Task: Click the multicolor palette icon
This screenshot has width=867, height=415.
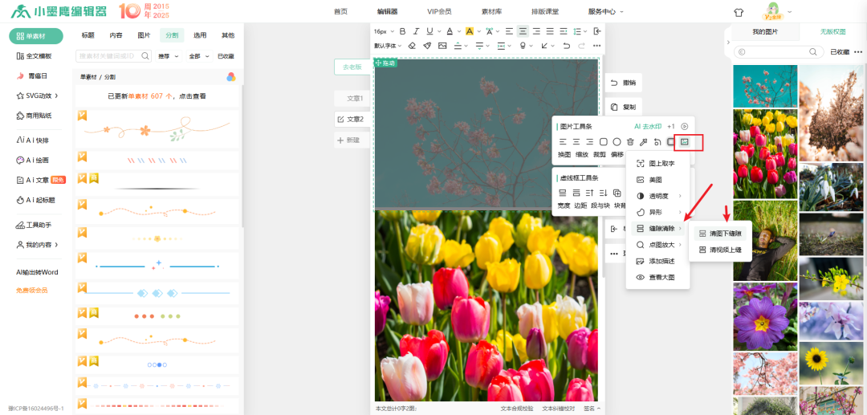Action: 231,77
